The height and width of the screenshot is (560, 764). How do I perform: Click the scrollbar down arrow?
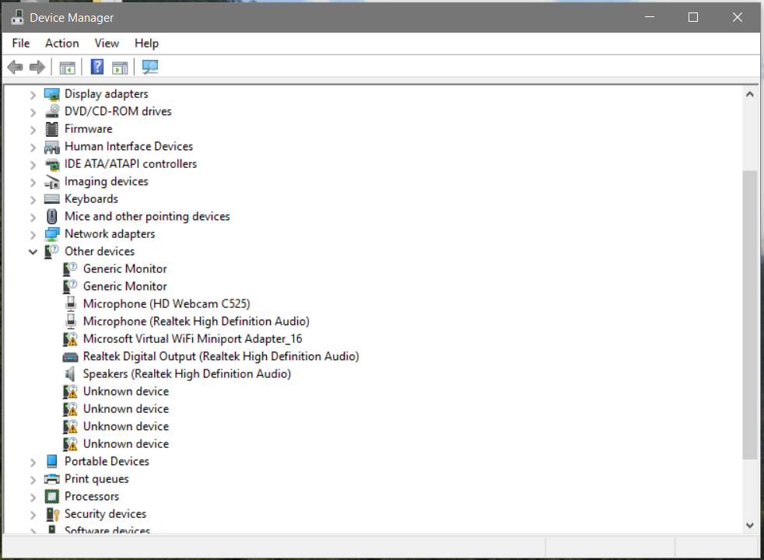(750, 526)
